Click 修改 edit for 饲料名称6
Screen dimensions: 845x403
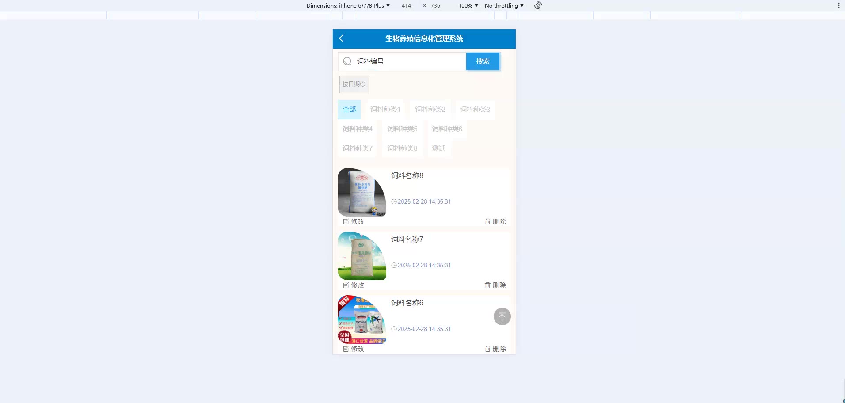[x=354, y=349]
